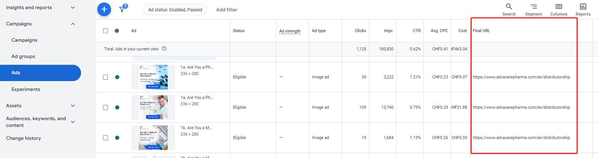Screen dimensions: 598x158
Task: Toggle the select-all ads header checkbox
Action: [105, 31]
